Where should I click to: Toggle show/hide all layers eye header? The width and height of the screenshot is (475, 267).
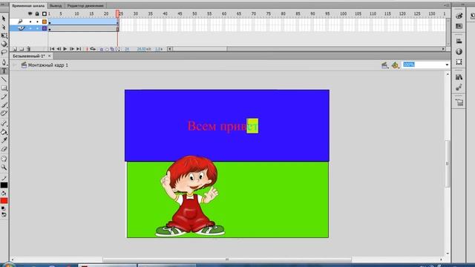point(30,14)
